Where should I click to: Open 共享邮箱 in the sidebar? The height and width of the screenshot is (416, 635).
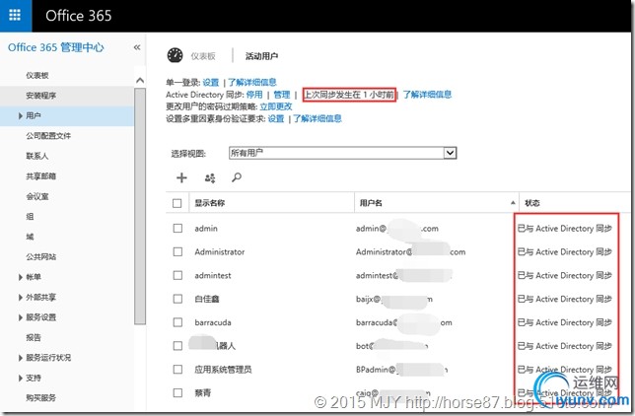(40, 176)
